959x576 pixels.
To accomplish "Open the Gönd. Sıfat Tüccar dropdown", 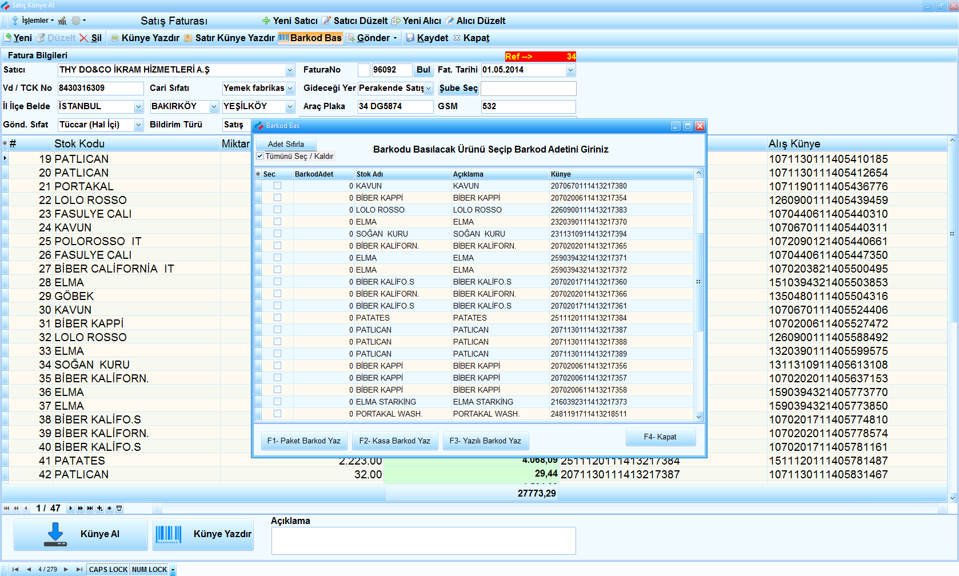I will click(x=138, y=125).
